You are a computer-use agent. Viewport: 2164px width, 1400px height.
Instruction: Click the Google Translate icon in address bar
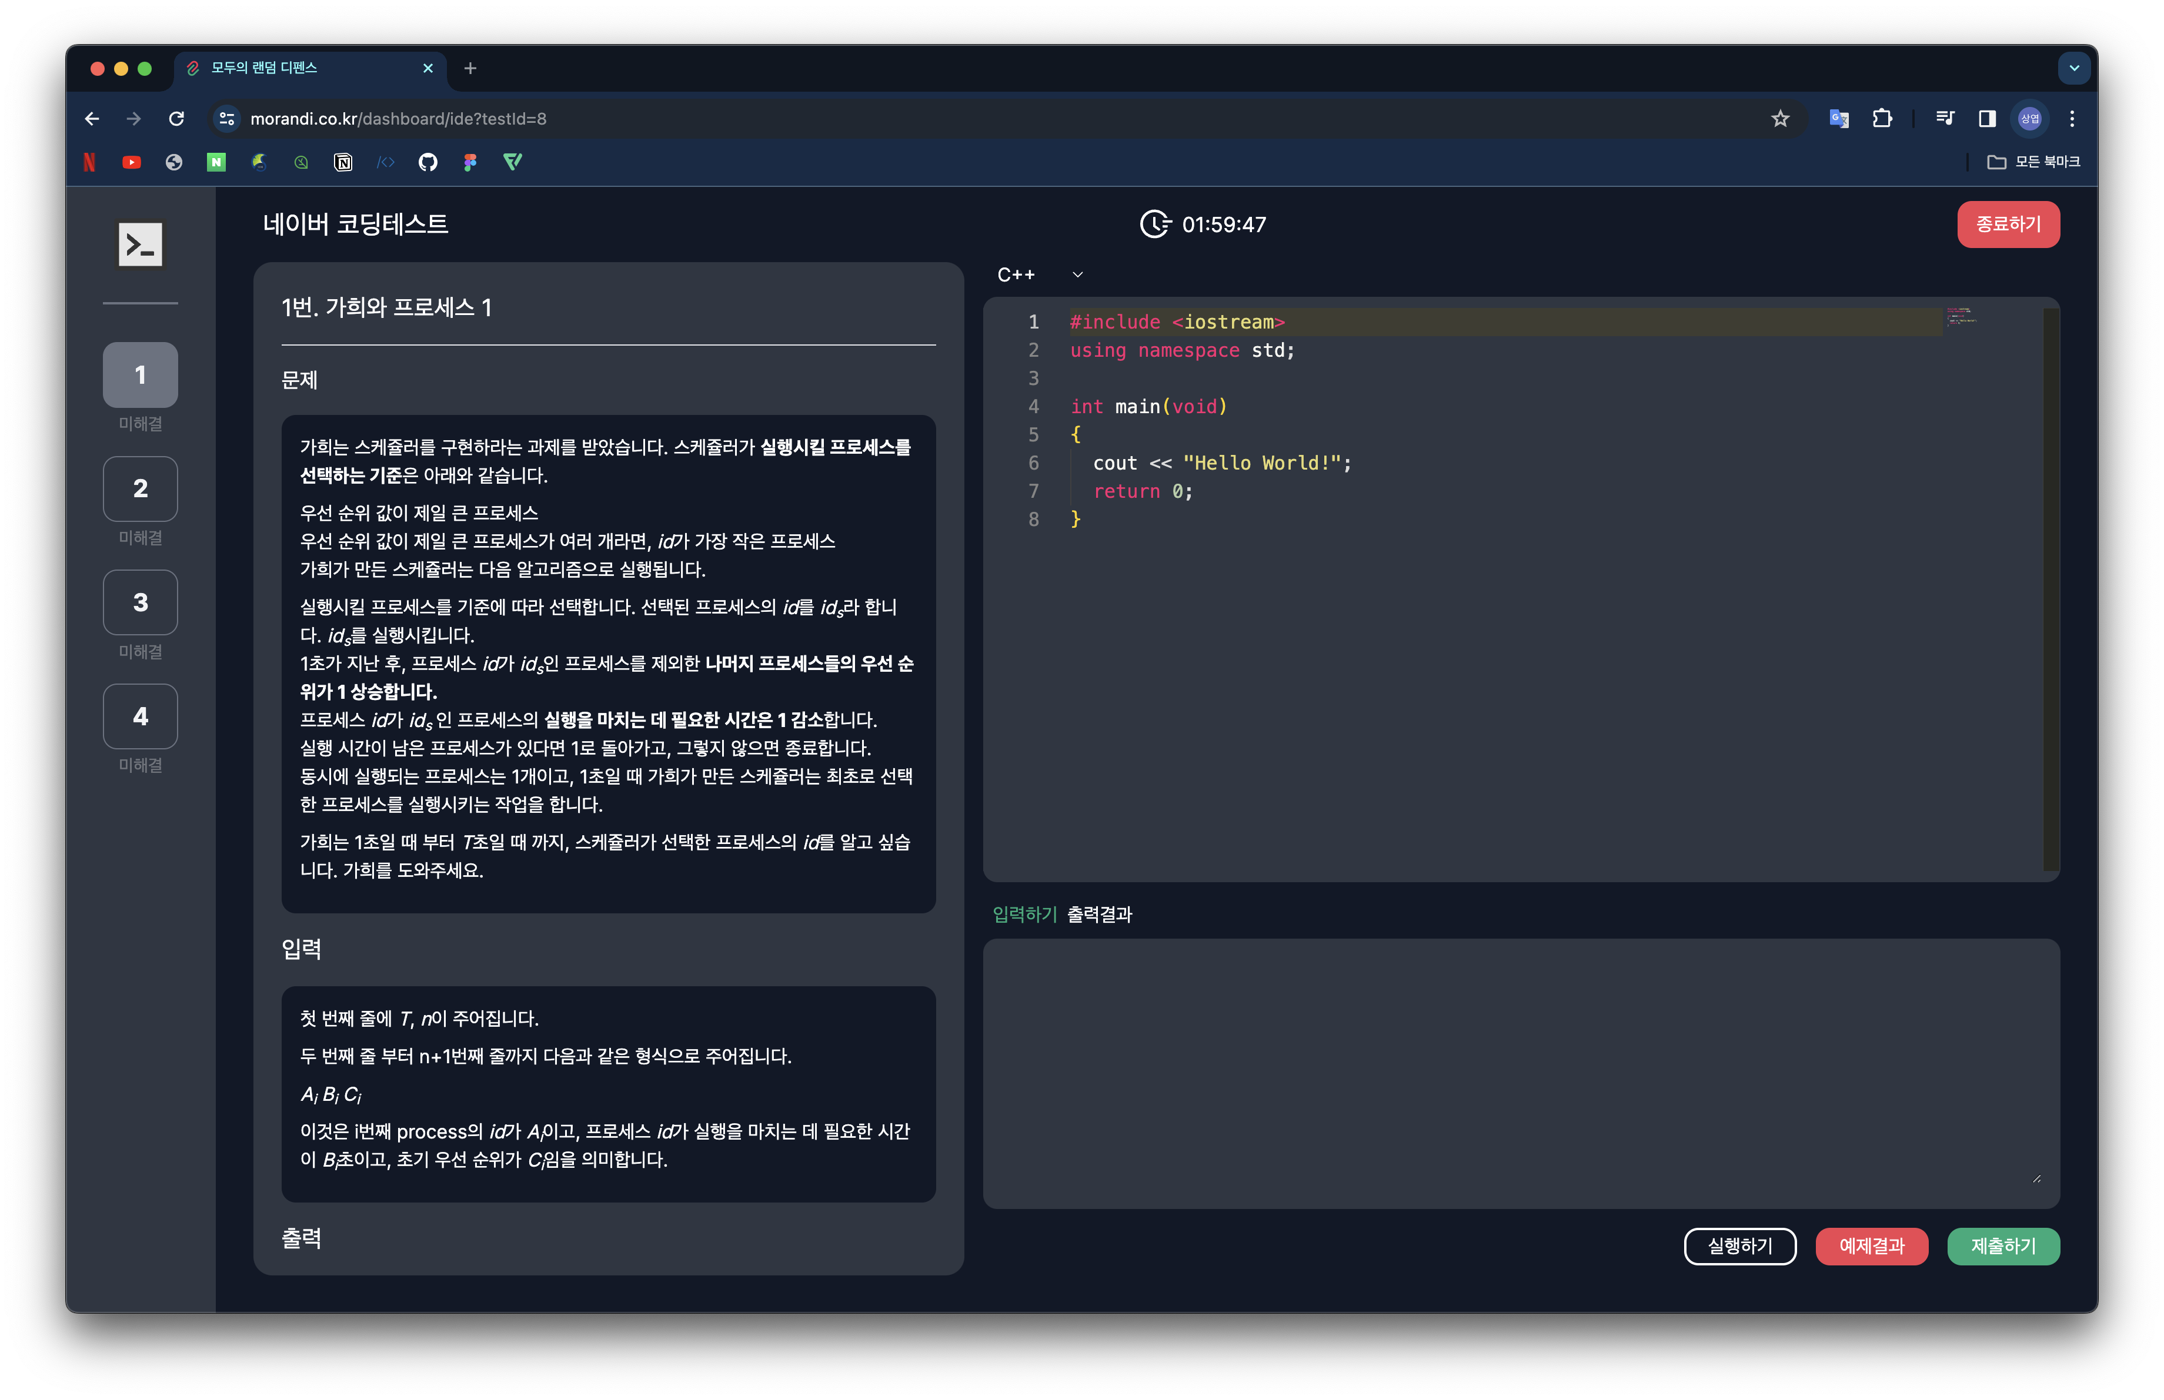click(x=1838, y=118)
